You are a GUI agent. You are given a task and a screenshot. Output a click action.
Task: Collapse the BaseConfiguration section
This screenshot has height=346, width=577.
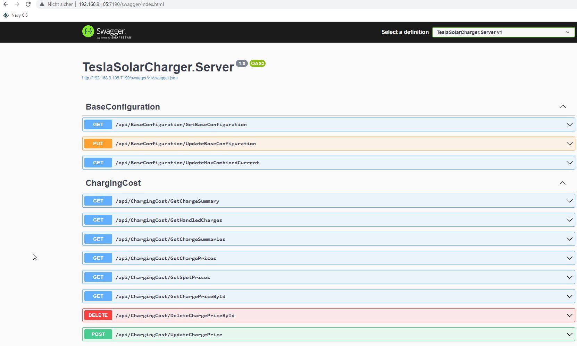coord(562,107)
